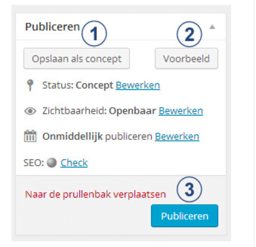The height and width of the screenshot is (247, 256).
Task: Click the bold Concept status text
Action: pyautogui.click(x=94, y=85)
